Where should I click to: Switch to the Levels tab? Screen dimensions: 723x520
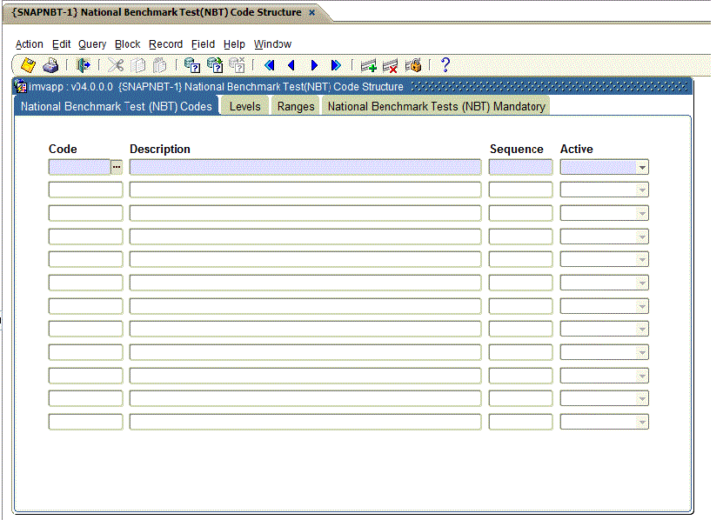click(x=244, y=106)
